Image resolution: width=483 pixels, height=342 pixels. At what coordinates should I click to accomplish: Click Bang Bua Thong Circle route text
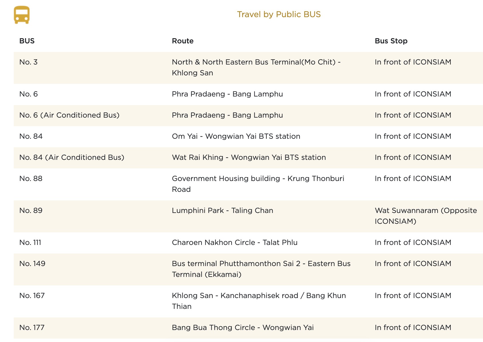point(243,327)
